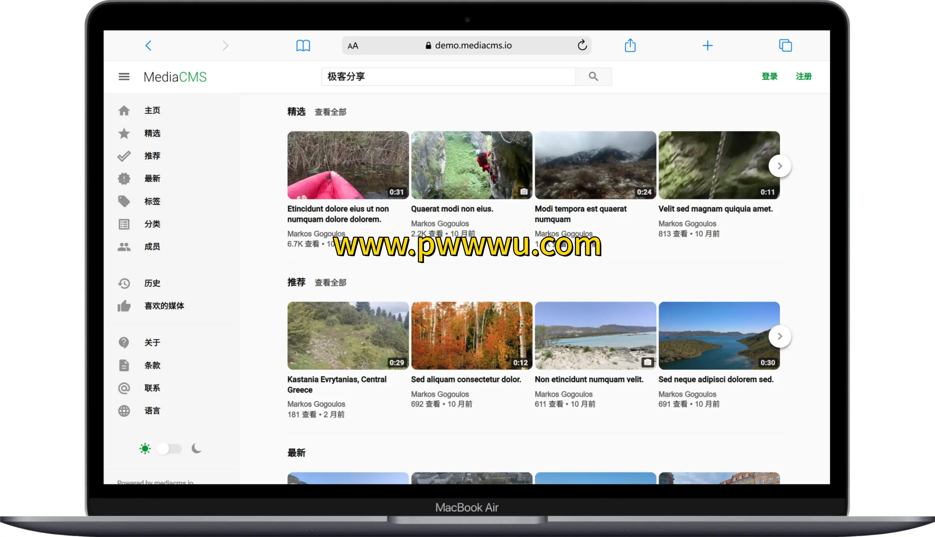Open 联系 contact via the @ icon

tap(124, 388)
